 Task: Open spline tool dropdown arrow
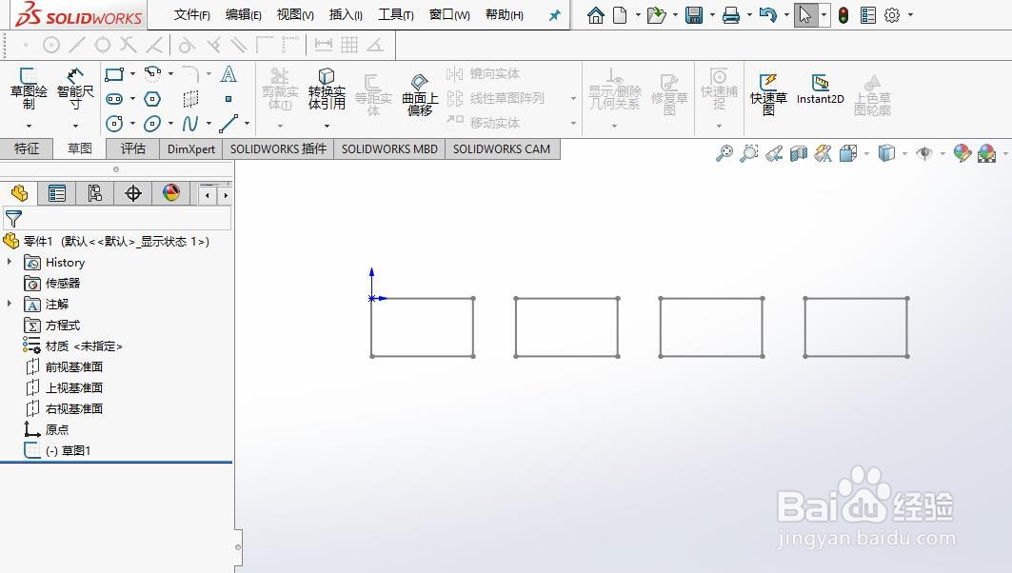(208, 123)
